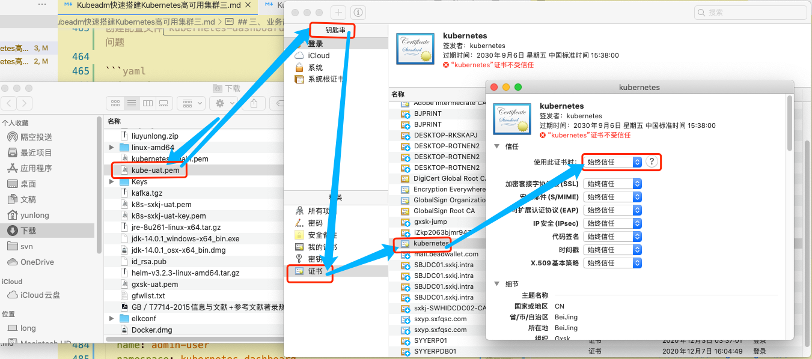Select the 证书 category in Keychain sidebar

coord(315,271)
